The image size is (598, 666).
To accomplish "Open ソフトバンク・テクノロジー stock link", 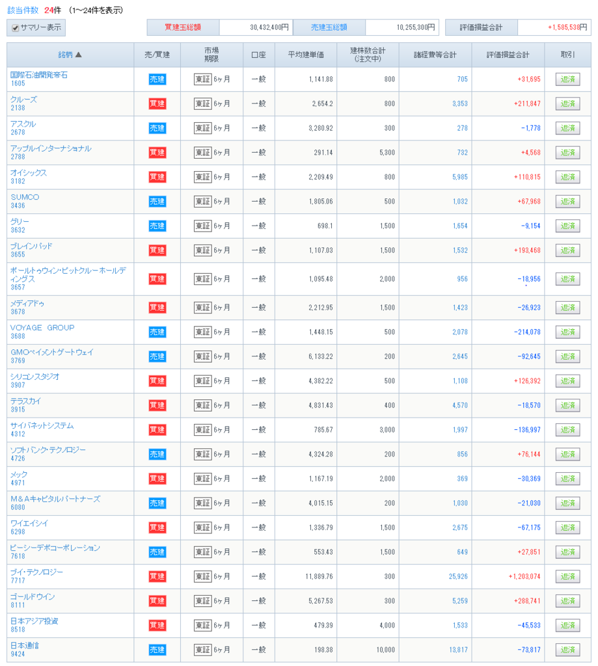I will pos(48,450).
